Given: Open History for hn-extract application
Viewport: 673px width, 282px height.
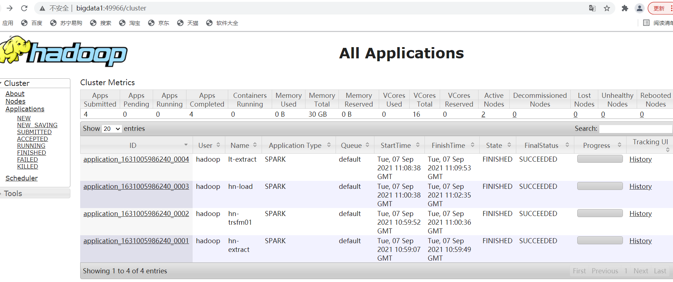Looking at the screenshot, I should pos(640,241).
